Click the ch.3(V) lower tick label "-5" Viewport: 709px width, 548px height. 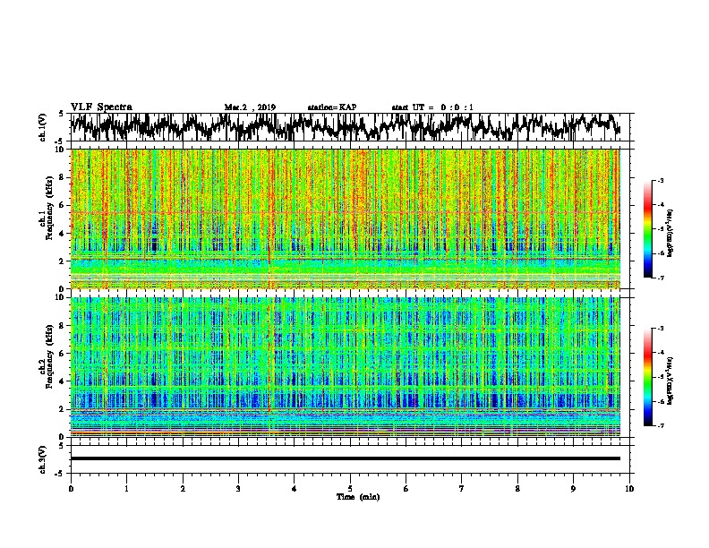click(60, 474)
